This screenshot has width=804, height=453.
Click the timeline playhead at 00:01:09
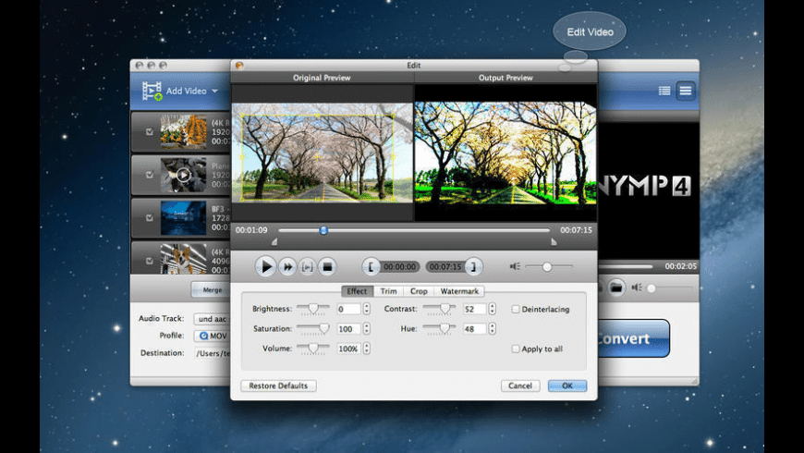click(x=323, y=230)
